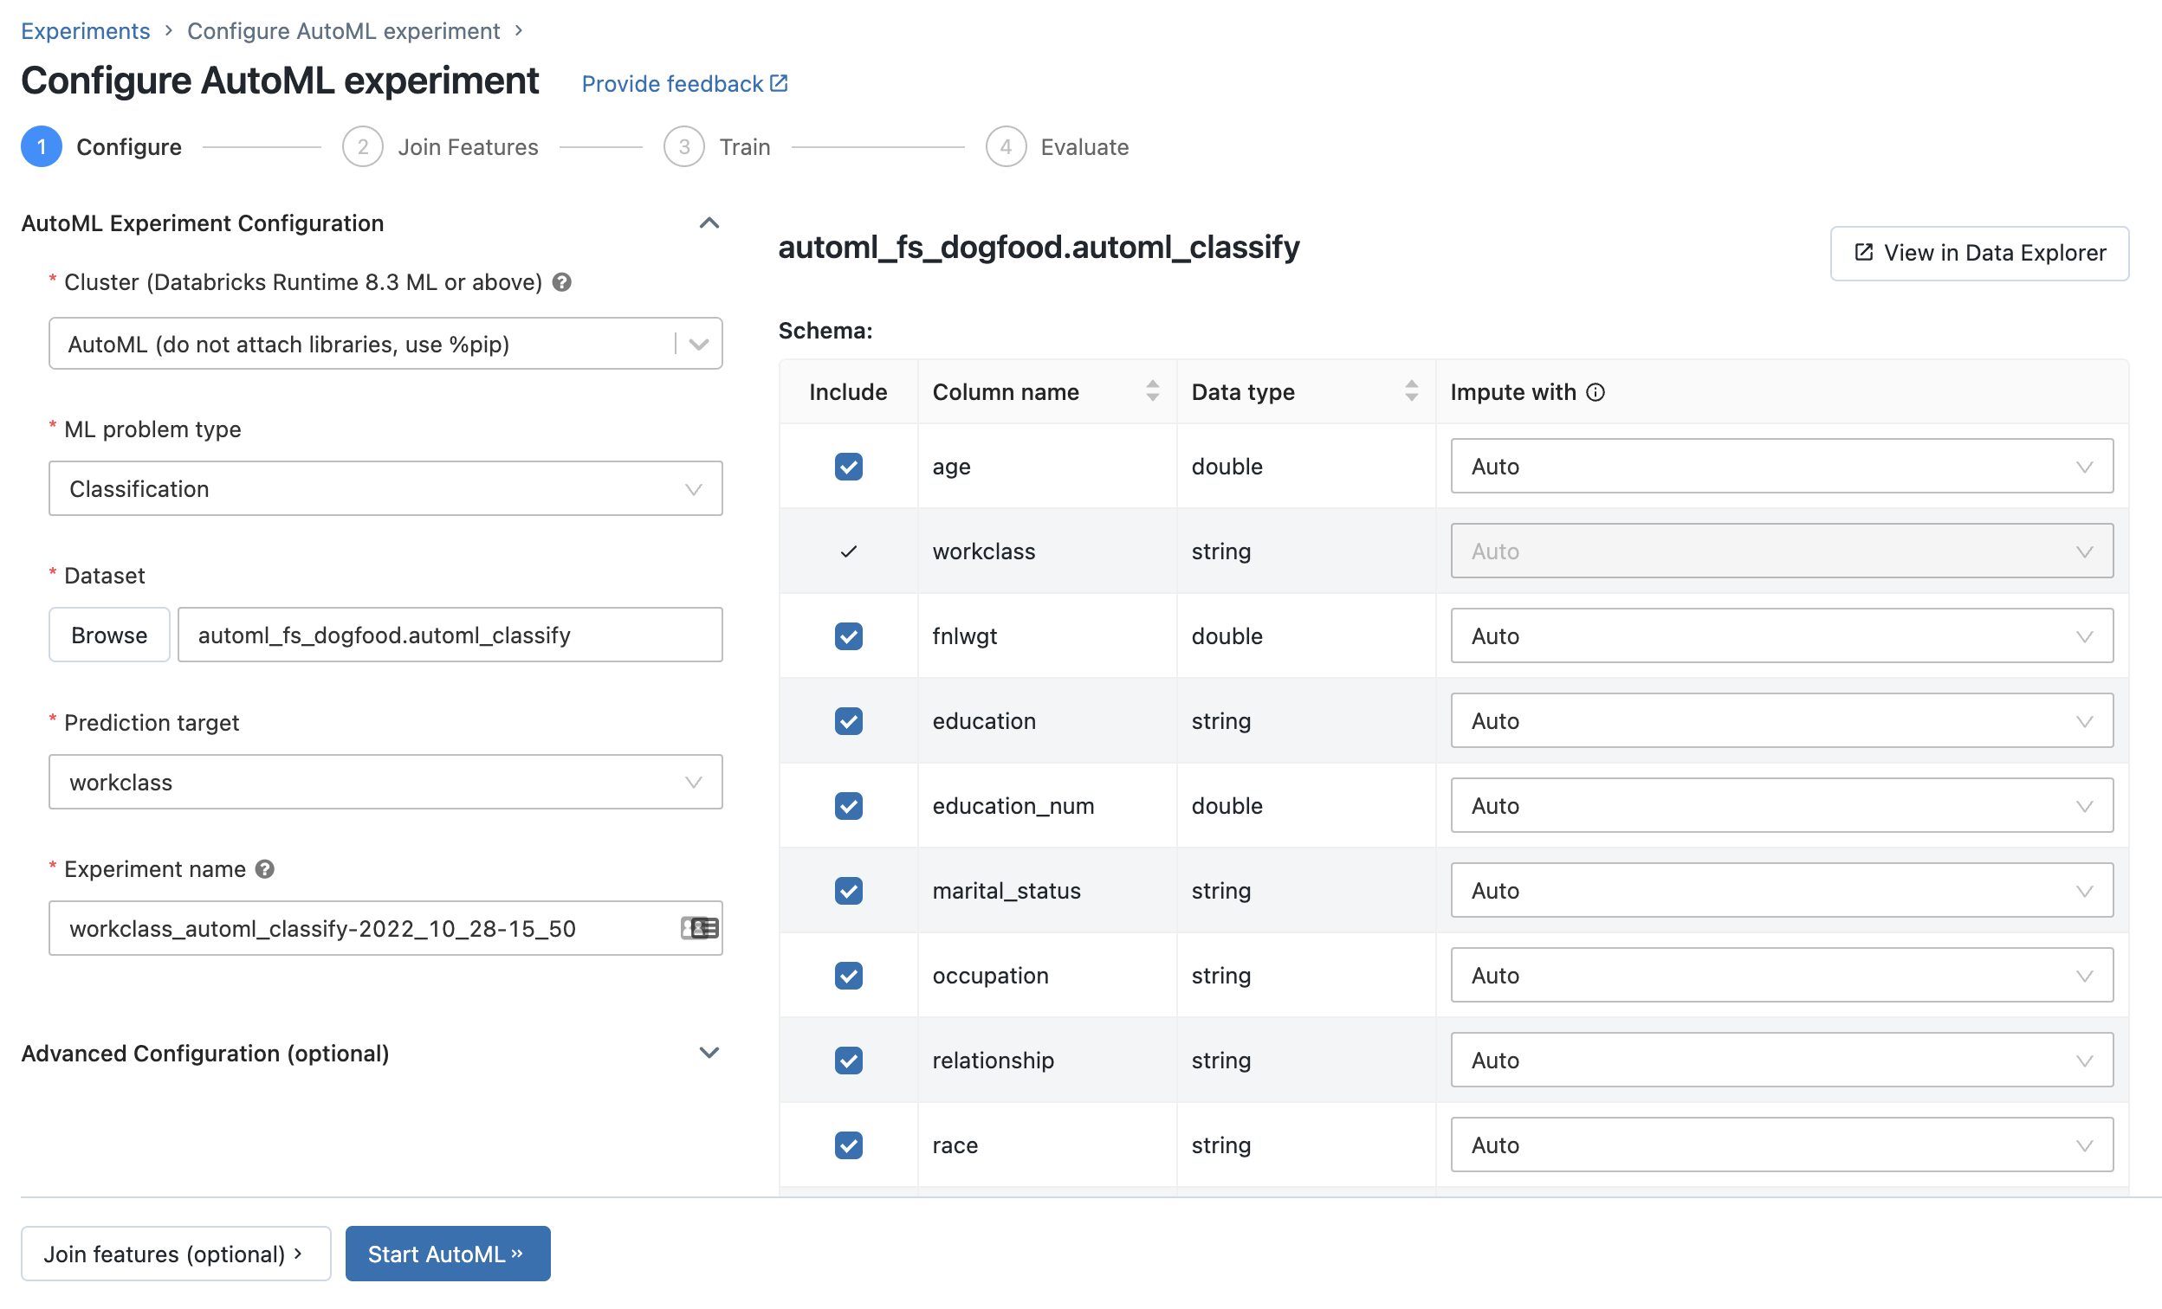Image resolution: width=2162 pixels, height=1309 pixels.
Task: Click the Join features optional button
Action: 174,1252
